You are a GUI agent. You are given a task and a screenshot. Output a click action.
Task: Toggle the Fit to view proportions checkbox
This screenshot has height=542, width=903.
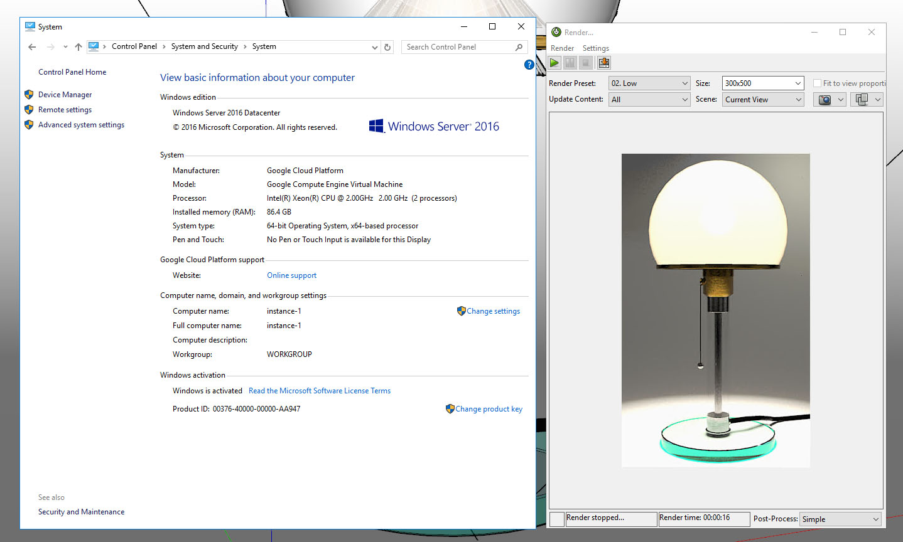click(817, 83)
